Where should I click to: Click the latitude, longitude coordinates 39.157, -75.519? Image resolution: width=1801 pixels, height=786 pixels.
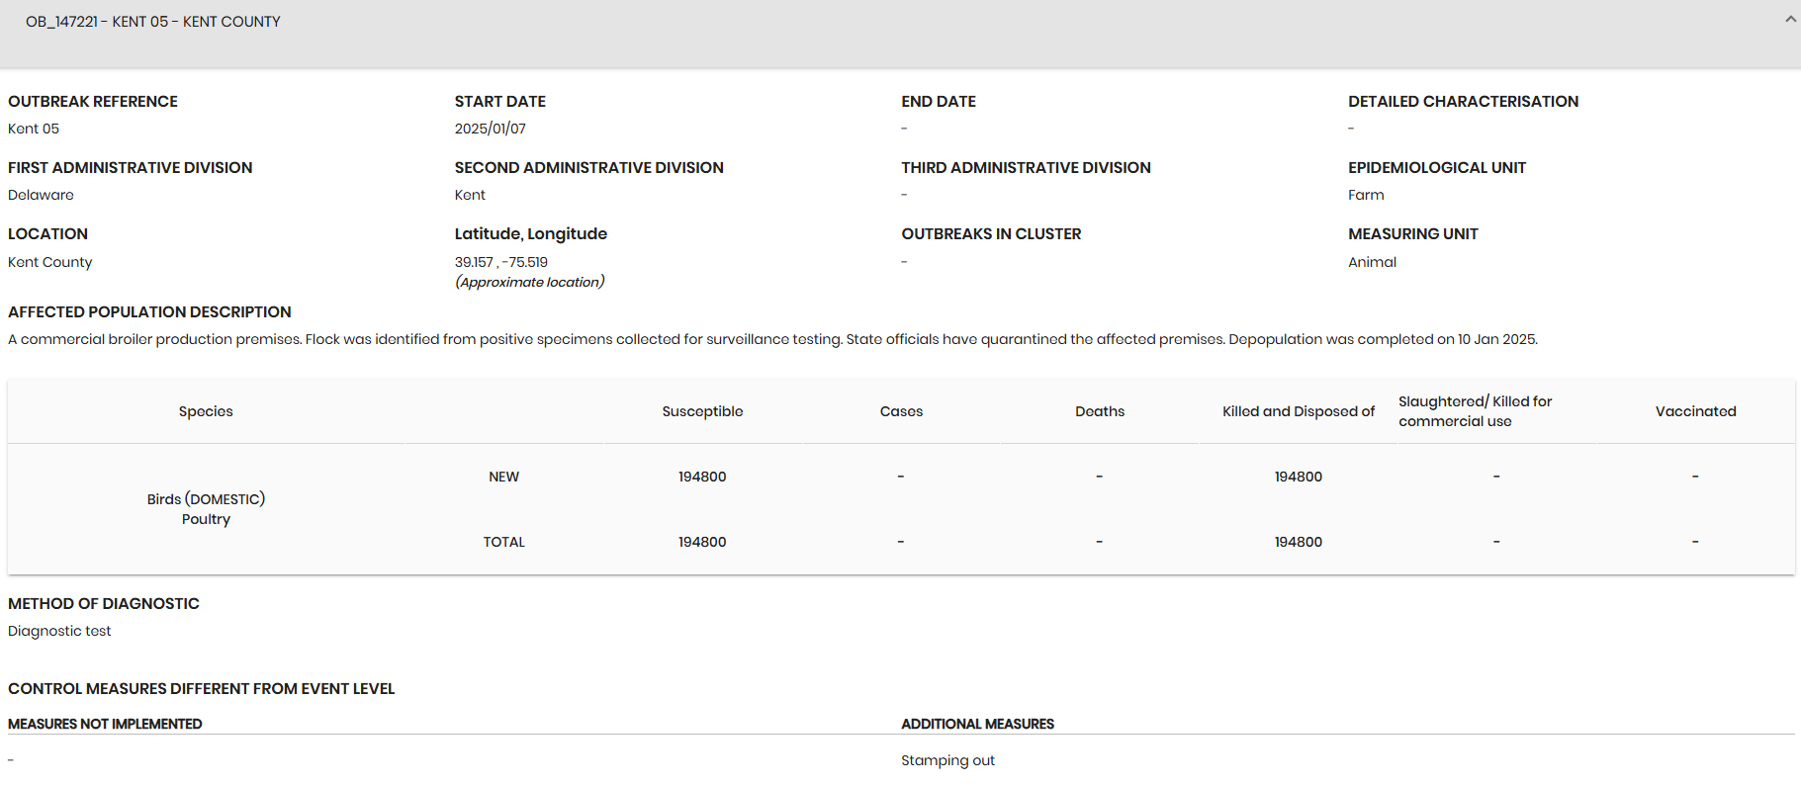click(501, 262)
